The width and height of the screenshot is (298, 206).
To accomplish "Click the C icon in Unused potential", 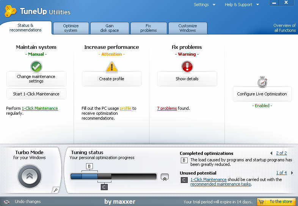I will tap(184, 180).
